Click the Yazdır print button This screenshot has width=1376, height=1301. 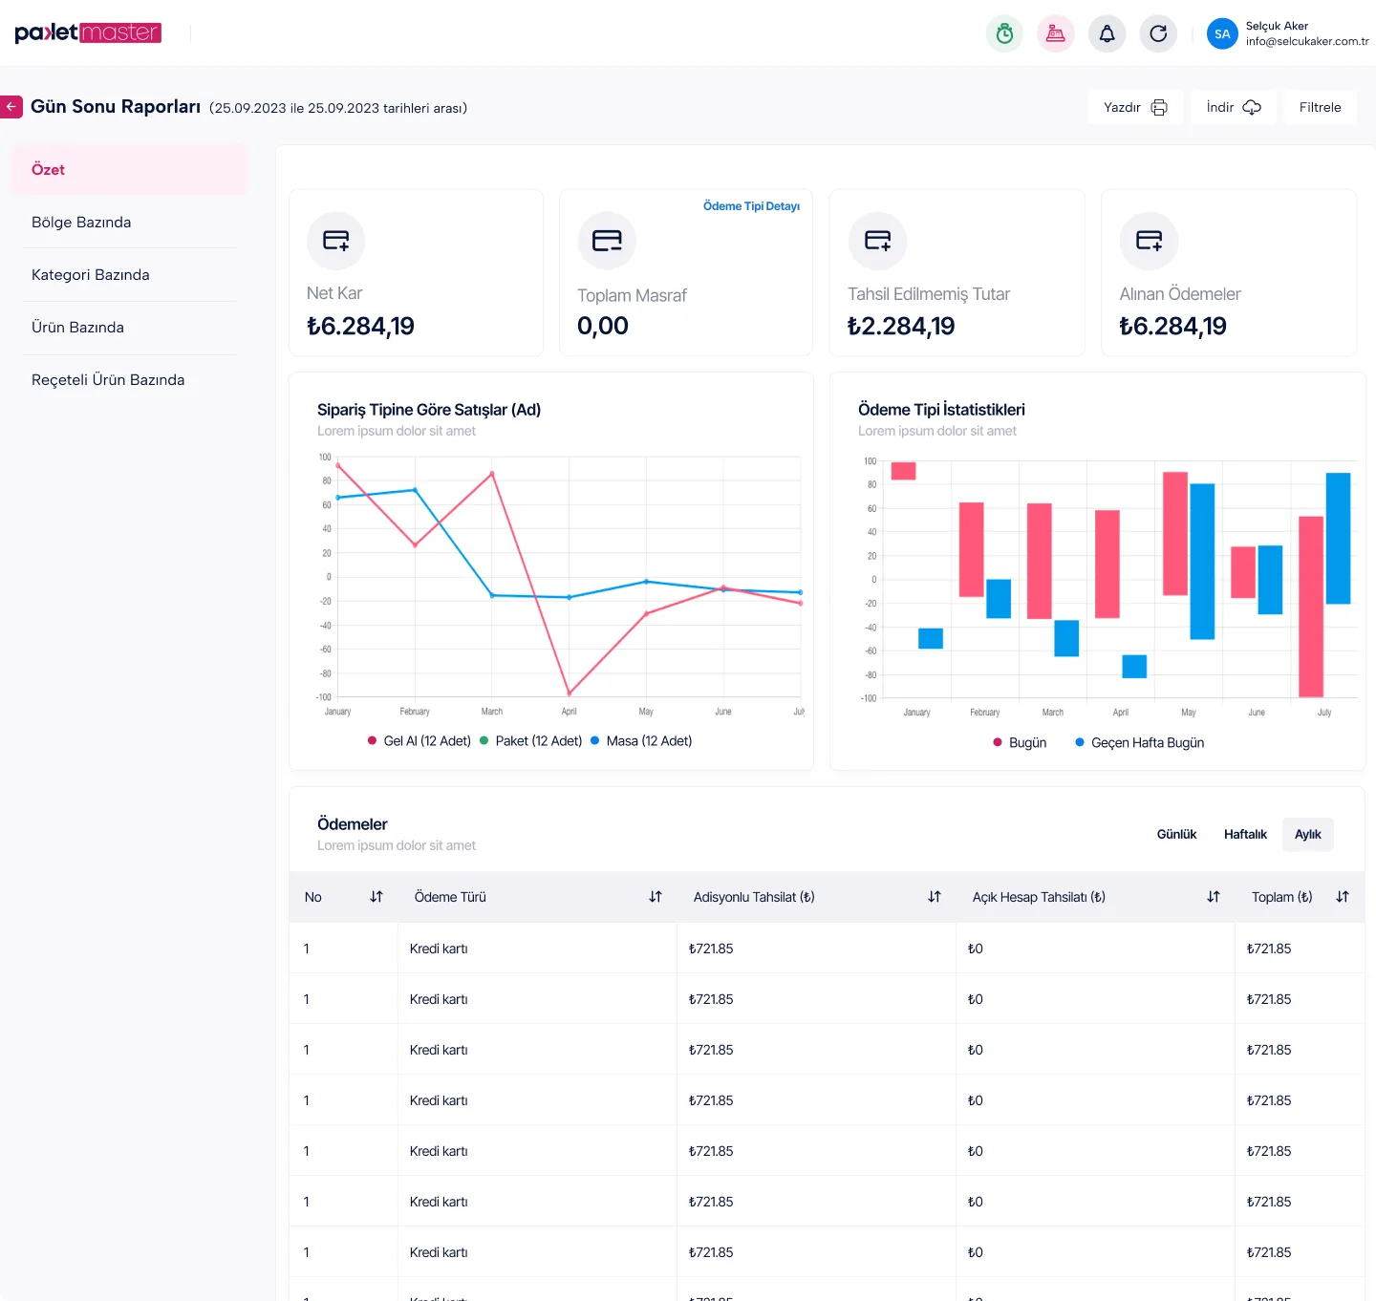pos(1135,107)
